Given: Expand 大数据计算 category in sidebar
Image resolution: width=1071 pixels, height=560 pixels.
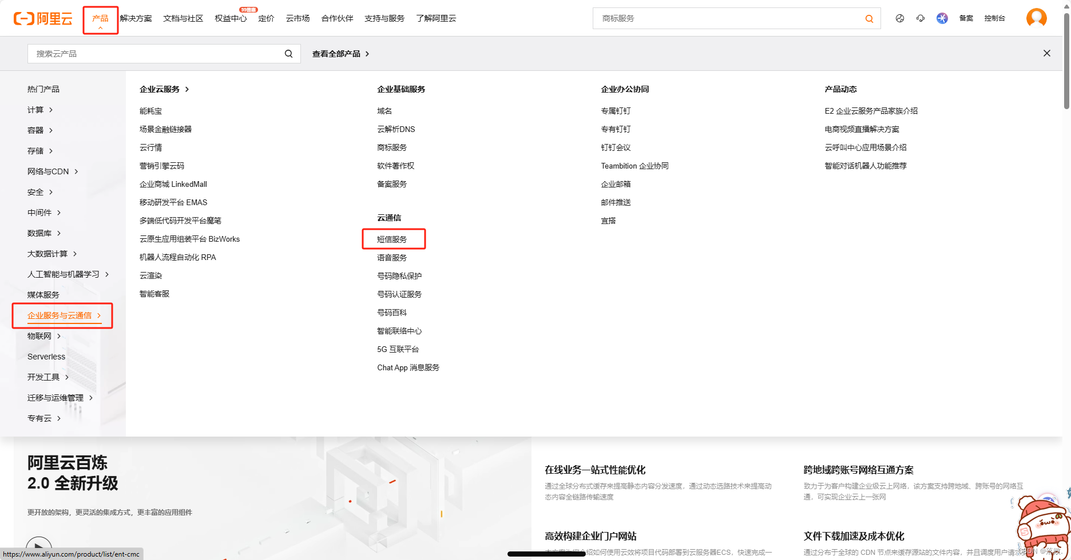Looking at the screenshot, I should (52, 254).
